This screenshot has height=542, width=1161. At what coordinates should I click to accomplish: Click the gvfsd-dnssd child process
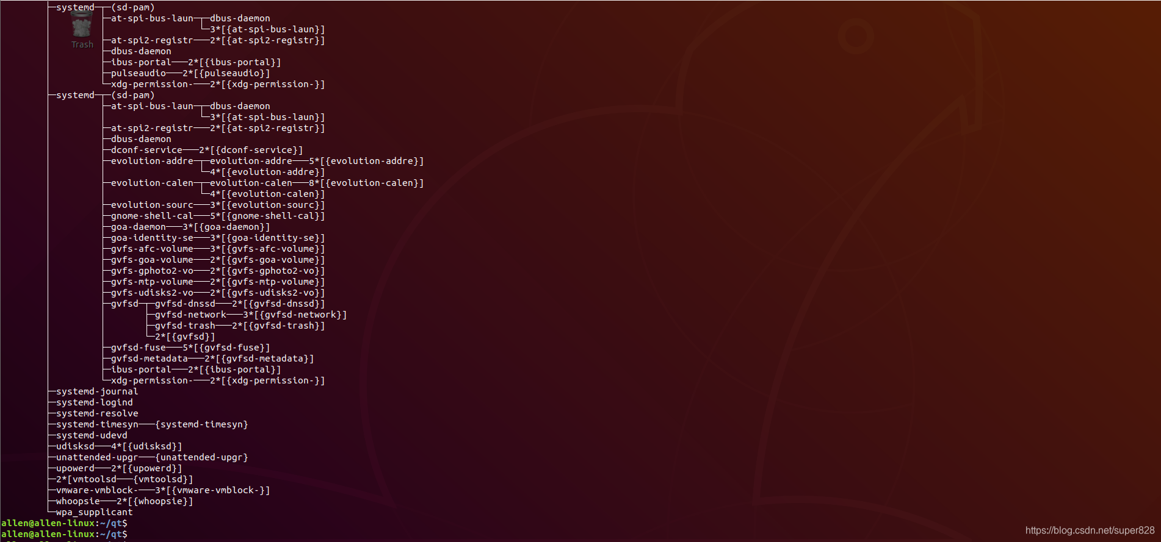(x=185, y=304)
